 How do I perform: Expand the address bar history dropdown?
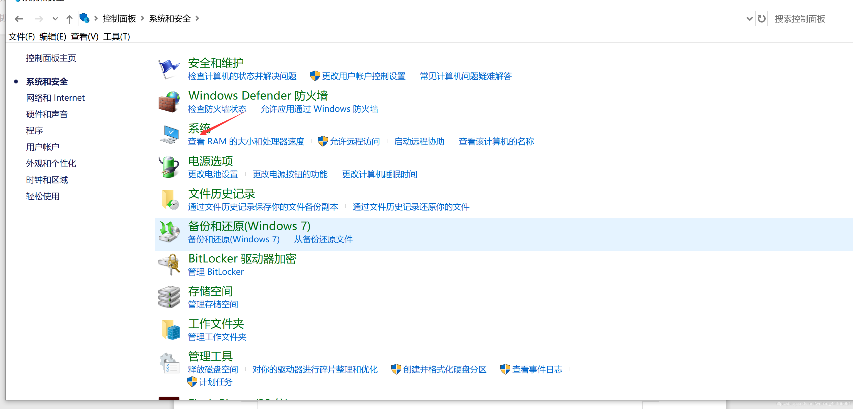click(x=750, y=19)
